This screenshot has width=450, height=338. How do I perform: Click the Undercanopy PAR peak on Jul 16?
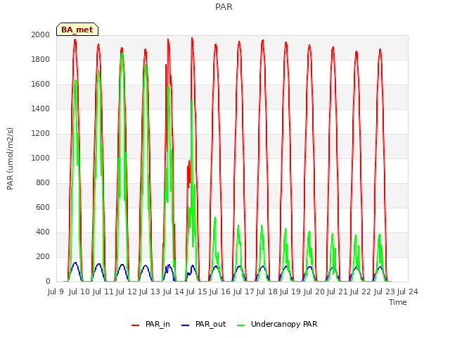(215, 218)
